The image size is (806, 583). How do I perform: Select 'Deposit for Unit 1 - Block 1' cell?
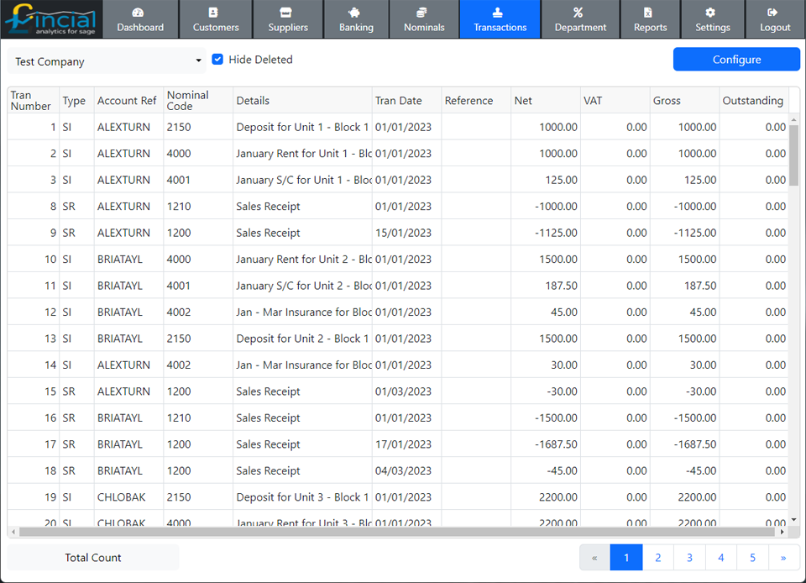click(302, 127)
